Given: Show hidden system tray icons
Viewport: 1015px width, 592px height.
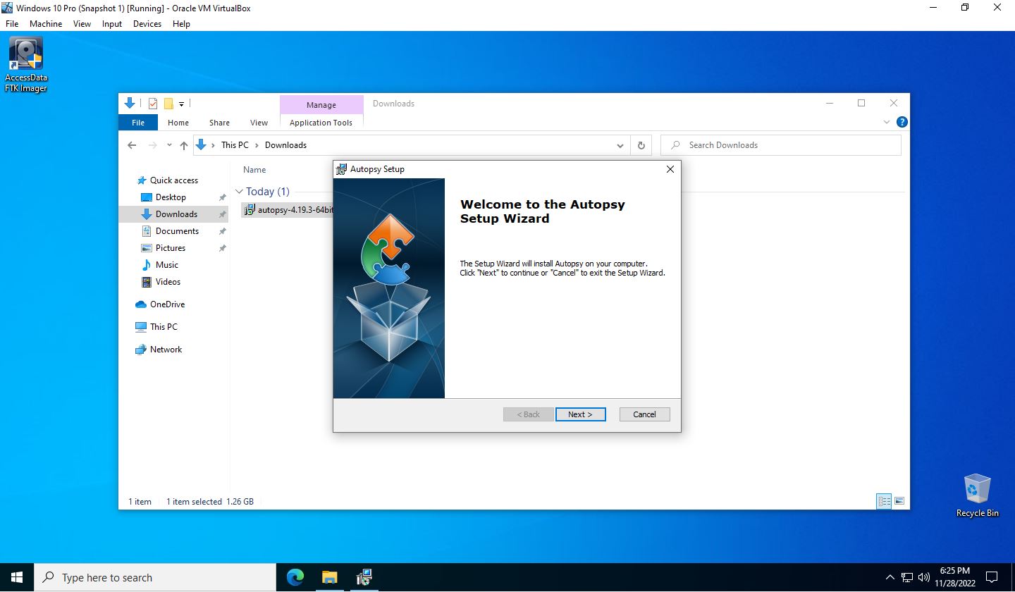Looking at the screenshot, I should pyautogui.click(x=890, y=577).
